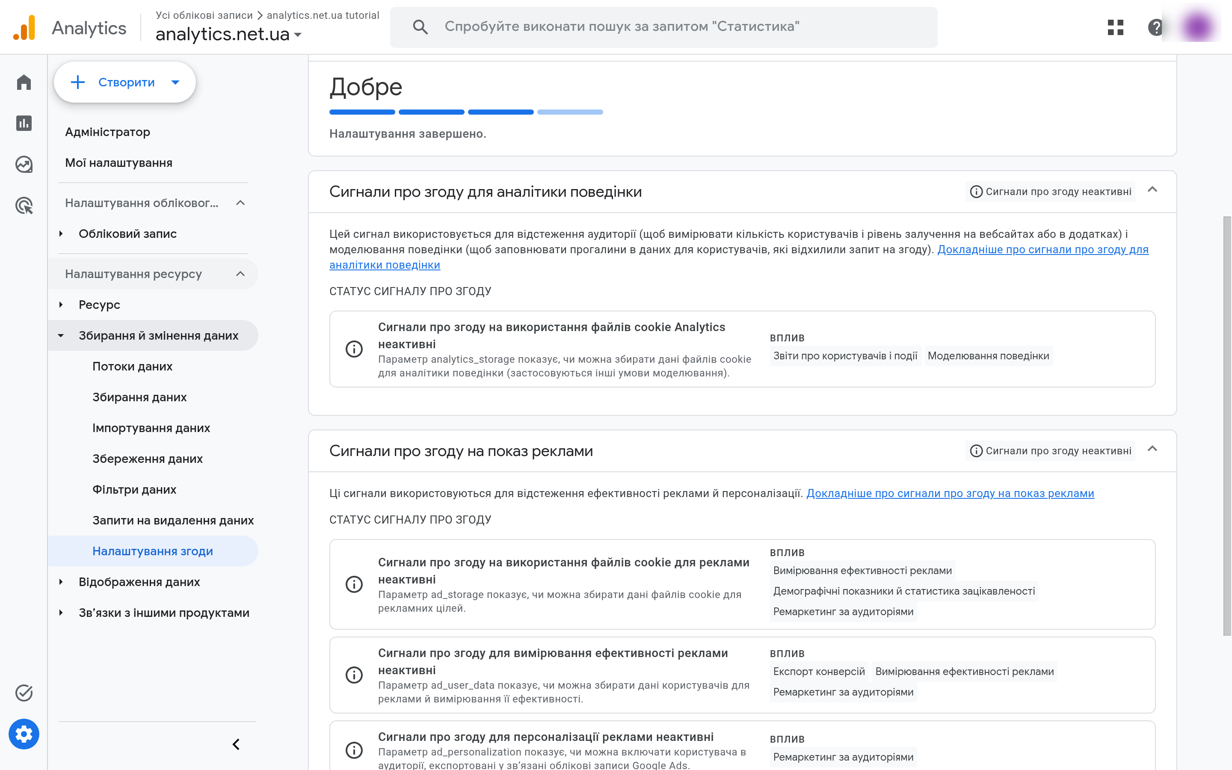Expand the Відображення даних tree item
Image resolution: width=1232 pixels, height=770 pixels.
[61, 582]
